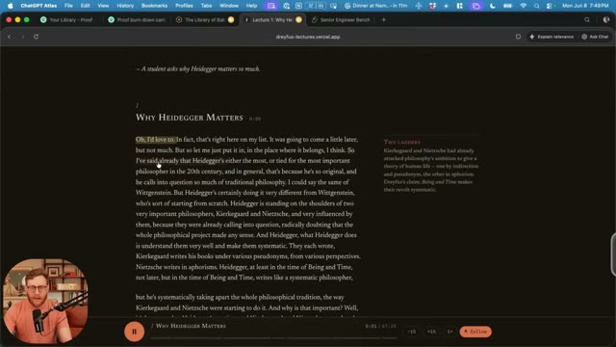Click the yellow audio indicator on the Lecture 1 tab
This screenshot has width=616, height=347.
pos(298,19)
